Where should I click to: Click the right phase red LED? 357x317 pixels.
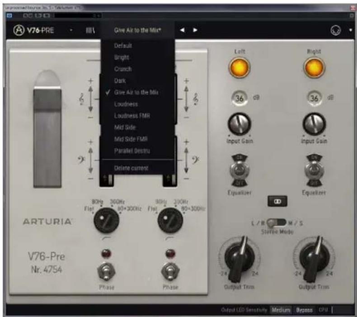(170, 253)
